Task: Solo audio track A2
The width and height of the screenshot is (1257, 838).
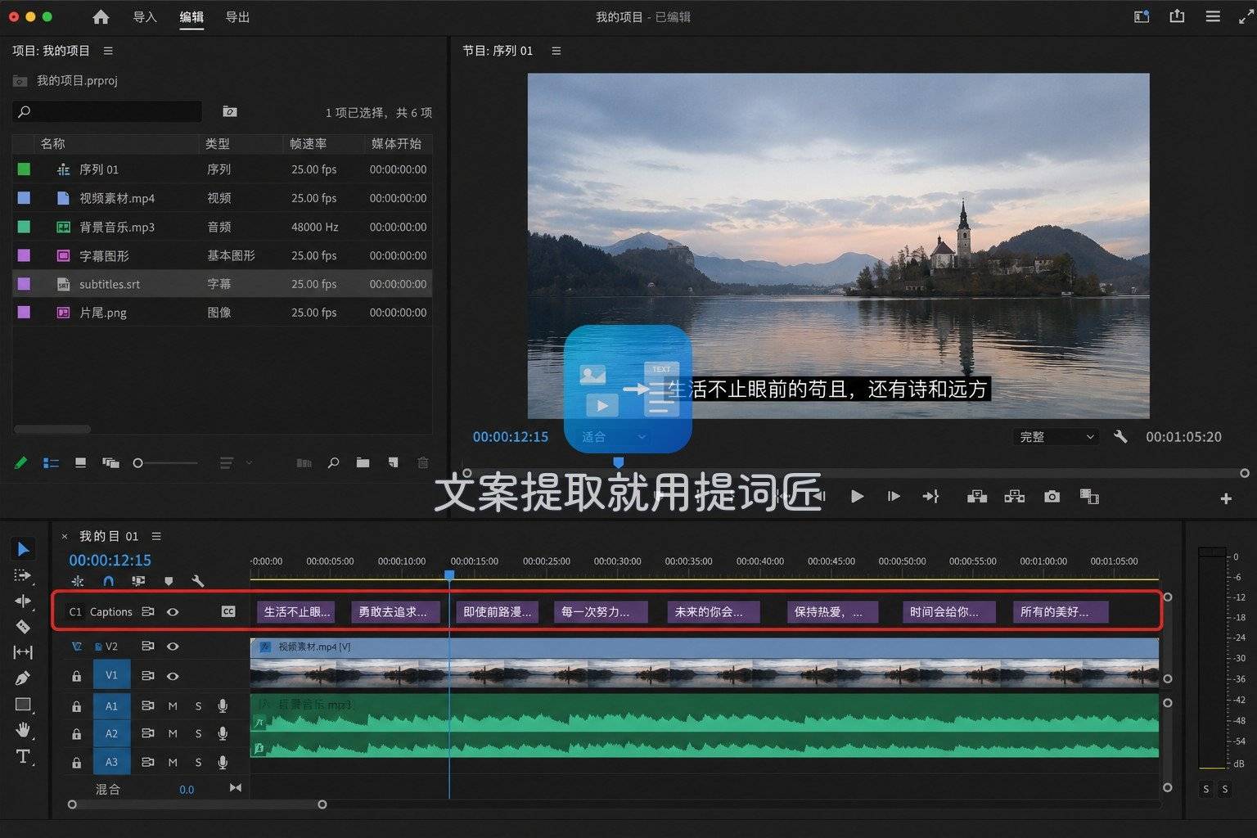Action: point(198,734)
